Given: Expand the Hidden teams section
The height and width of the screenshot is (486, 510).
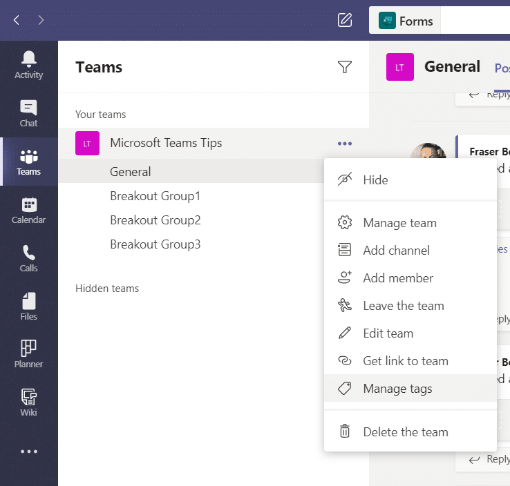Looking at the screenshot, I should pos(107,289).
